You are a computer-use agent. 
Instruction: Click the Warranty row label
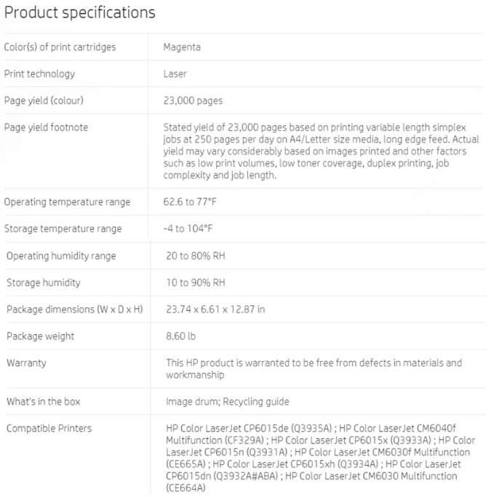(x=25, y=362)
